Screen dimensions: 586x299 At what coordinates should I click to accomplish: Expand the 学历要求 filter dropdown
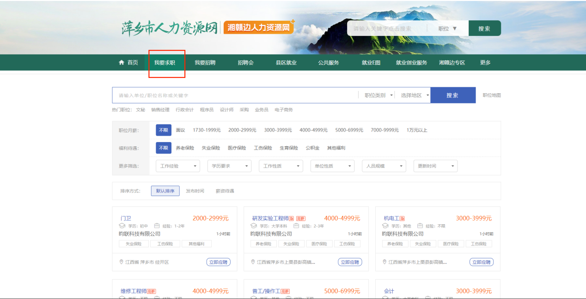[229, 166]
